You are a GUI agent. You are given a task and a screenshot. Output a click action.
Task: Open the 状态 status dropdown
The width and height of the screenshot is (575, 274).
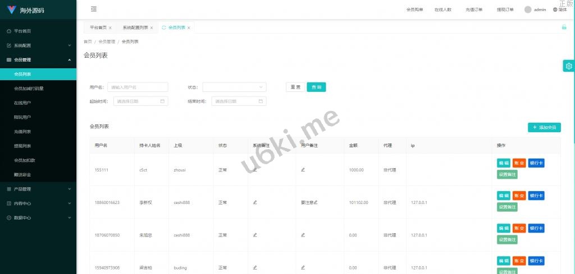coord(234,87)
